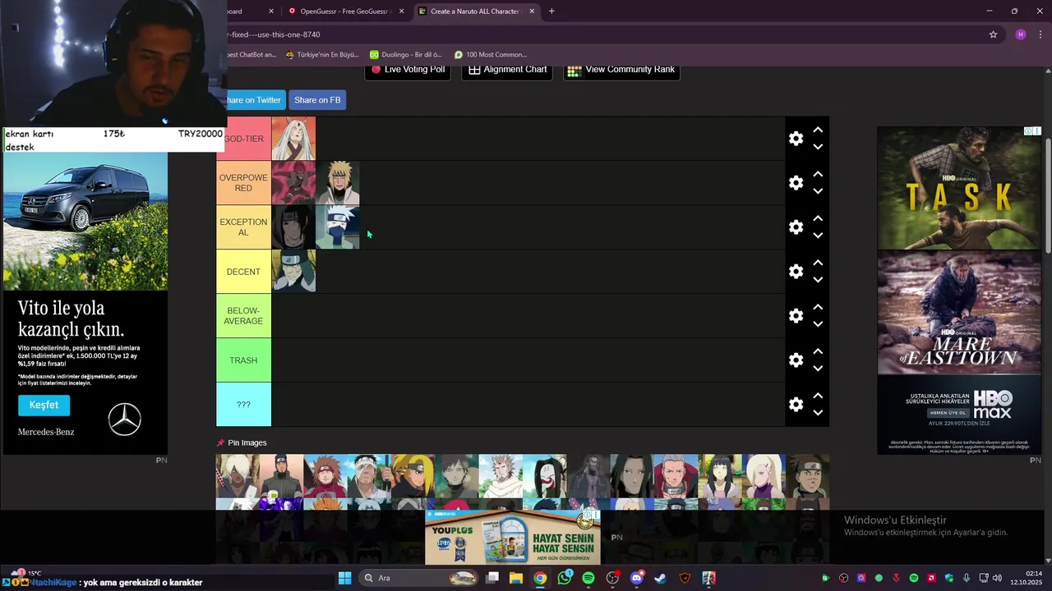
Task: Move TRASH row down with chevron
Action: pos(818,369)
